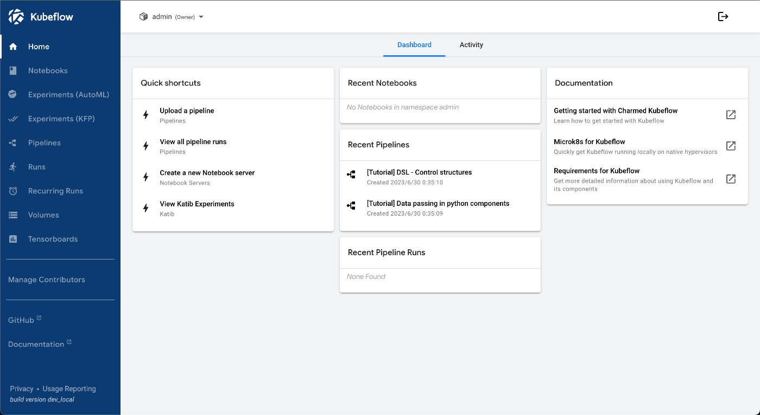
Task: Click the Privacy link
Action: click(22, 388)
